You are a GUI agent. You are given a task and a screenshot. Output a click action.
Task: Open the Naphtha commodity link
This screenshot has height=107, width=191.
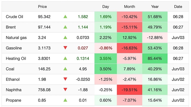(x=14, y=90)
